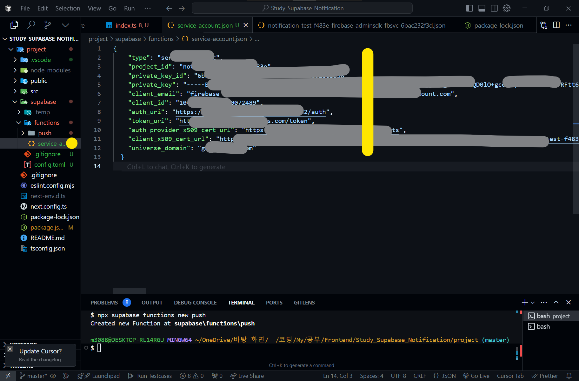Open Launchpad in the status bar
This screenshot has width=579, height=381.
[102, 376]
